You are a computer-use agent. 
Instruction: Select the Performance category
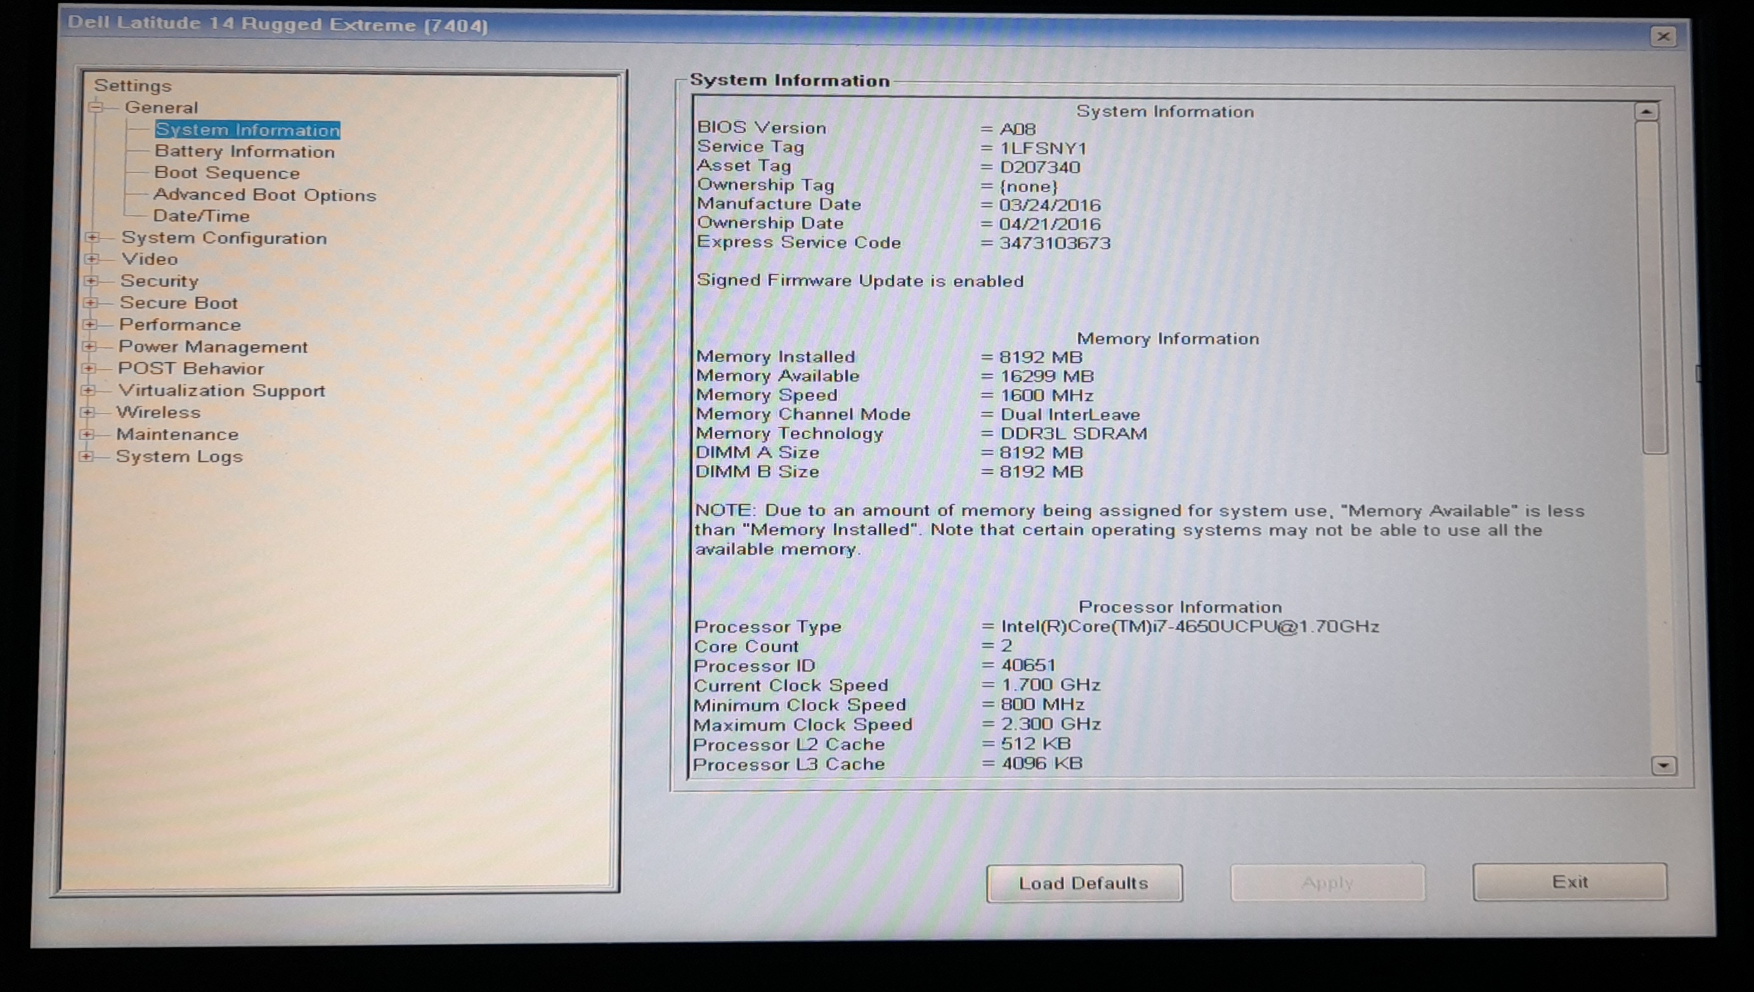click(180, 324)
